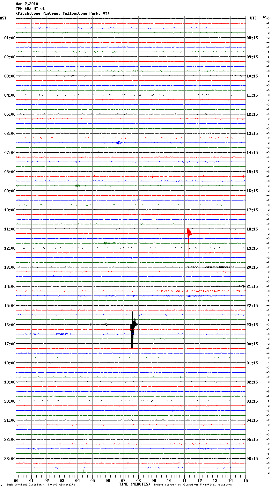This screenshot has width=271, height=489.
Task: Select the 15:00 MST time label
Action: pos(10,306)
